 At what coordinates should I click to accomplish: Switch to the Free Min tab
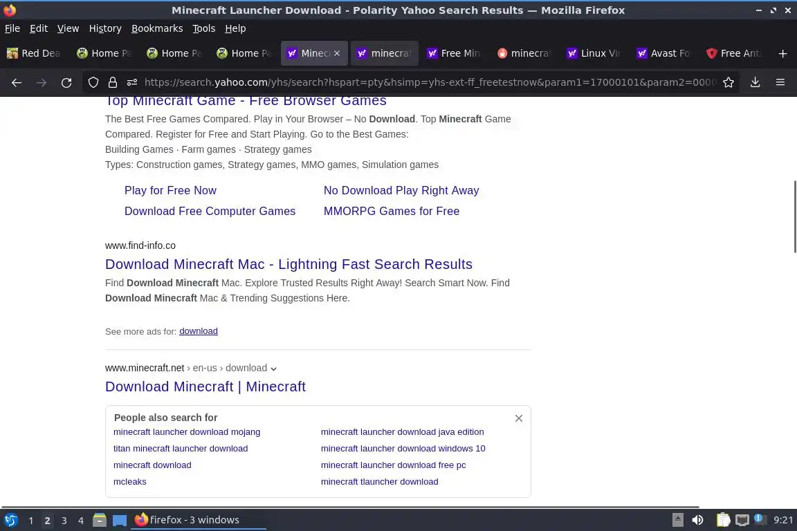[x=454, y=53]
